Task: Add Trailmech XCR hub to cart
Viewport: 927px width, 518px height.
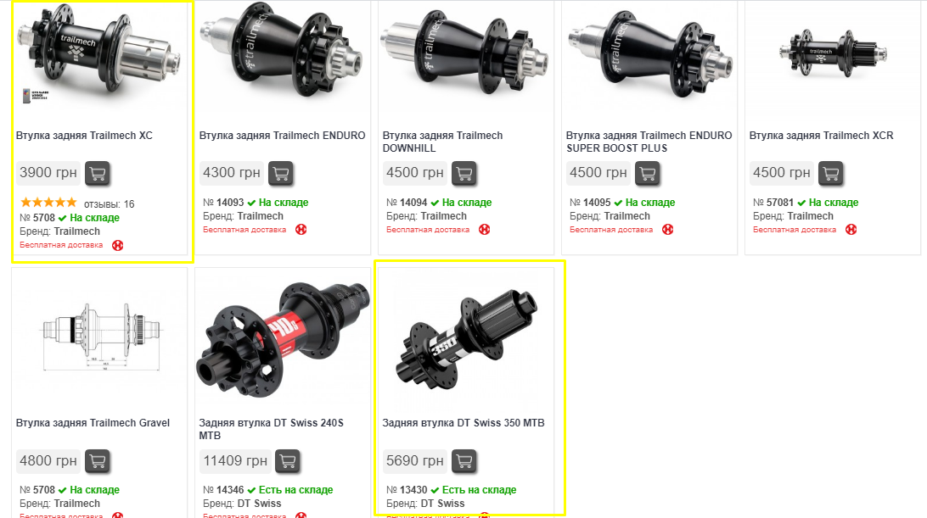Action: pos(830,173)
